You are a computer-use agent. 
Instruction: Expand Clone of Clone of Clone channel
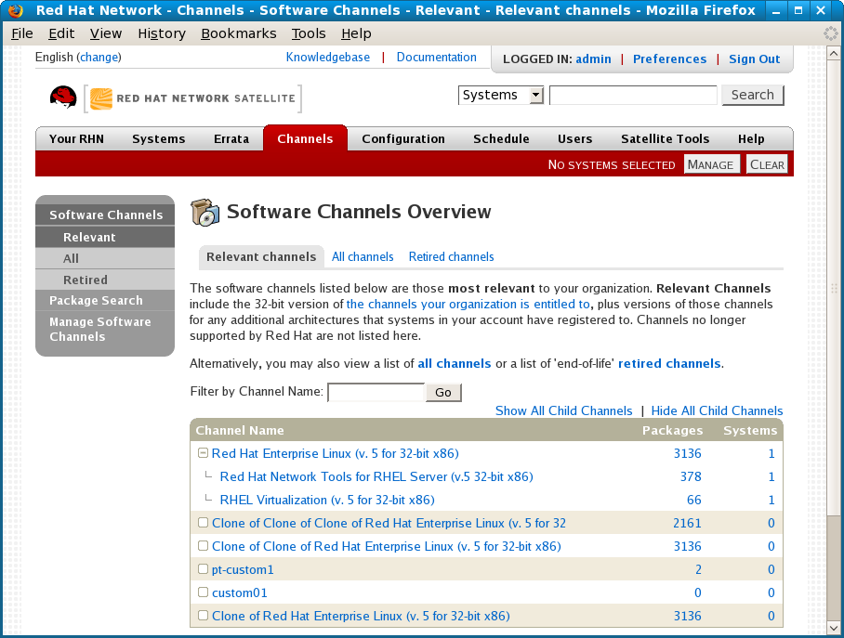pos(203,522)
